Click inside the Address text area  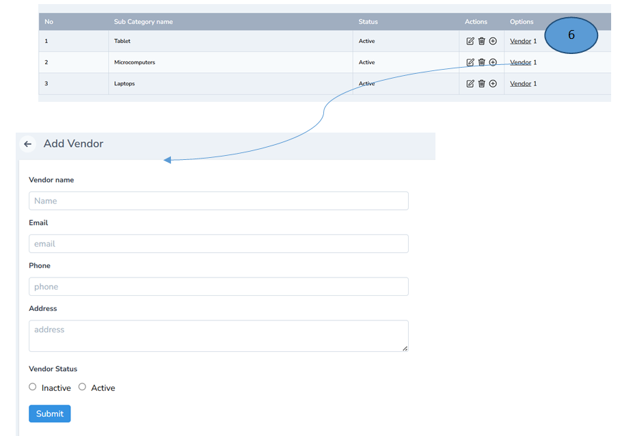point(218,335)
